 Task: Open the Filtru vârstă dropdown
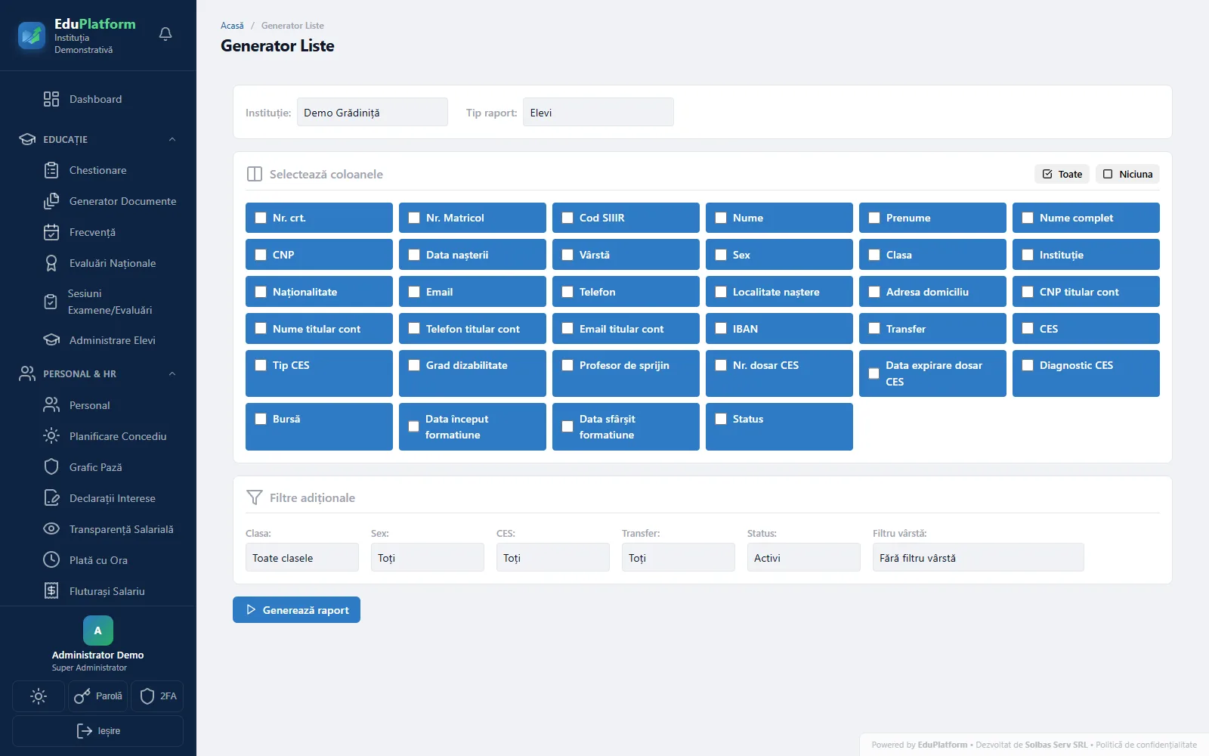click(979, 557)
